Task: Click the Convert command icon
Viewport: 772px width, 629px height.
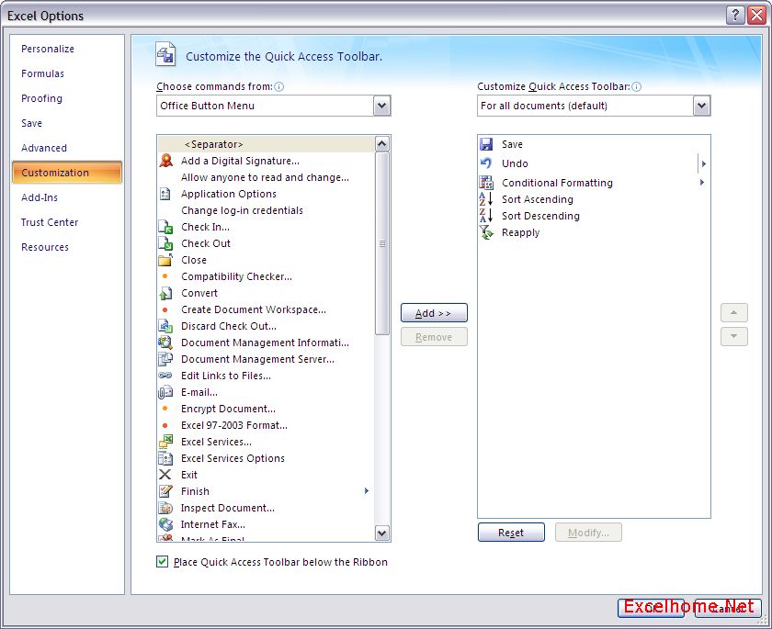Action: click(x=165, y=293)
